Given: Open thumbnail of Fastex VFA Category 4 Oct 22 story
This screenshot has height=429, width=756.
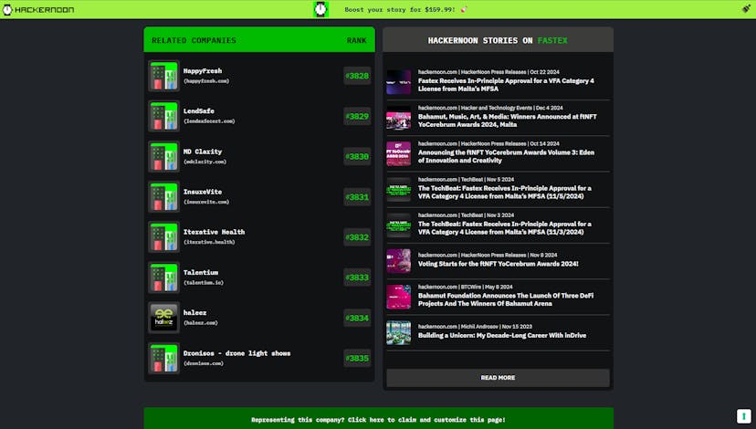Looking at the screenshot, I should tap(399, 82).
